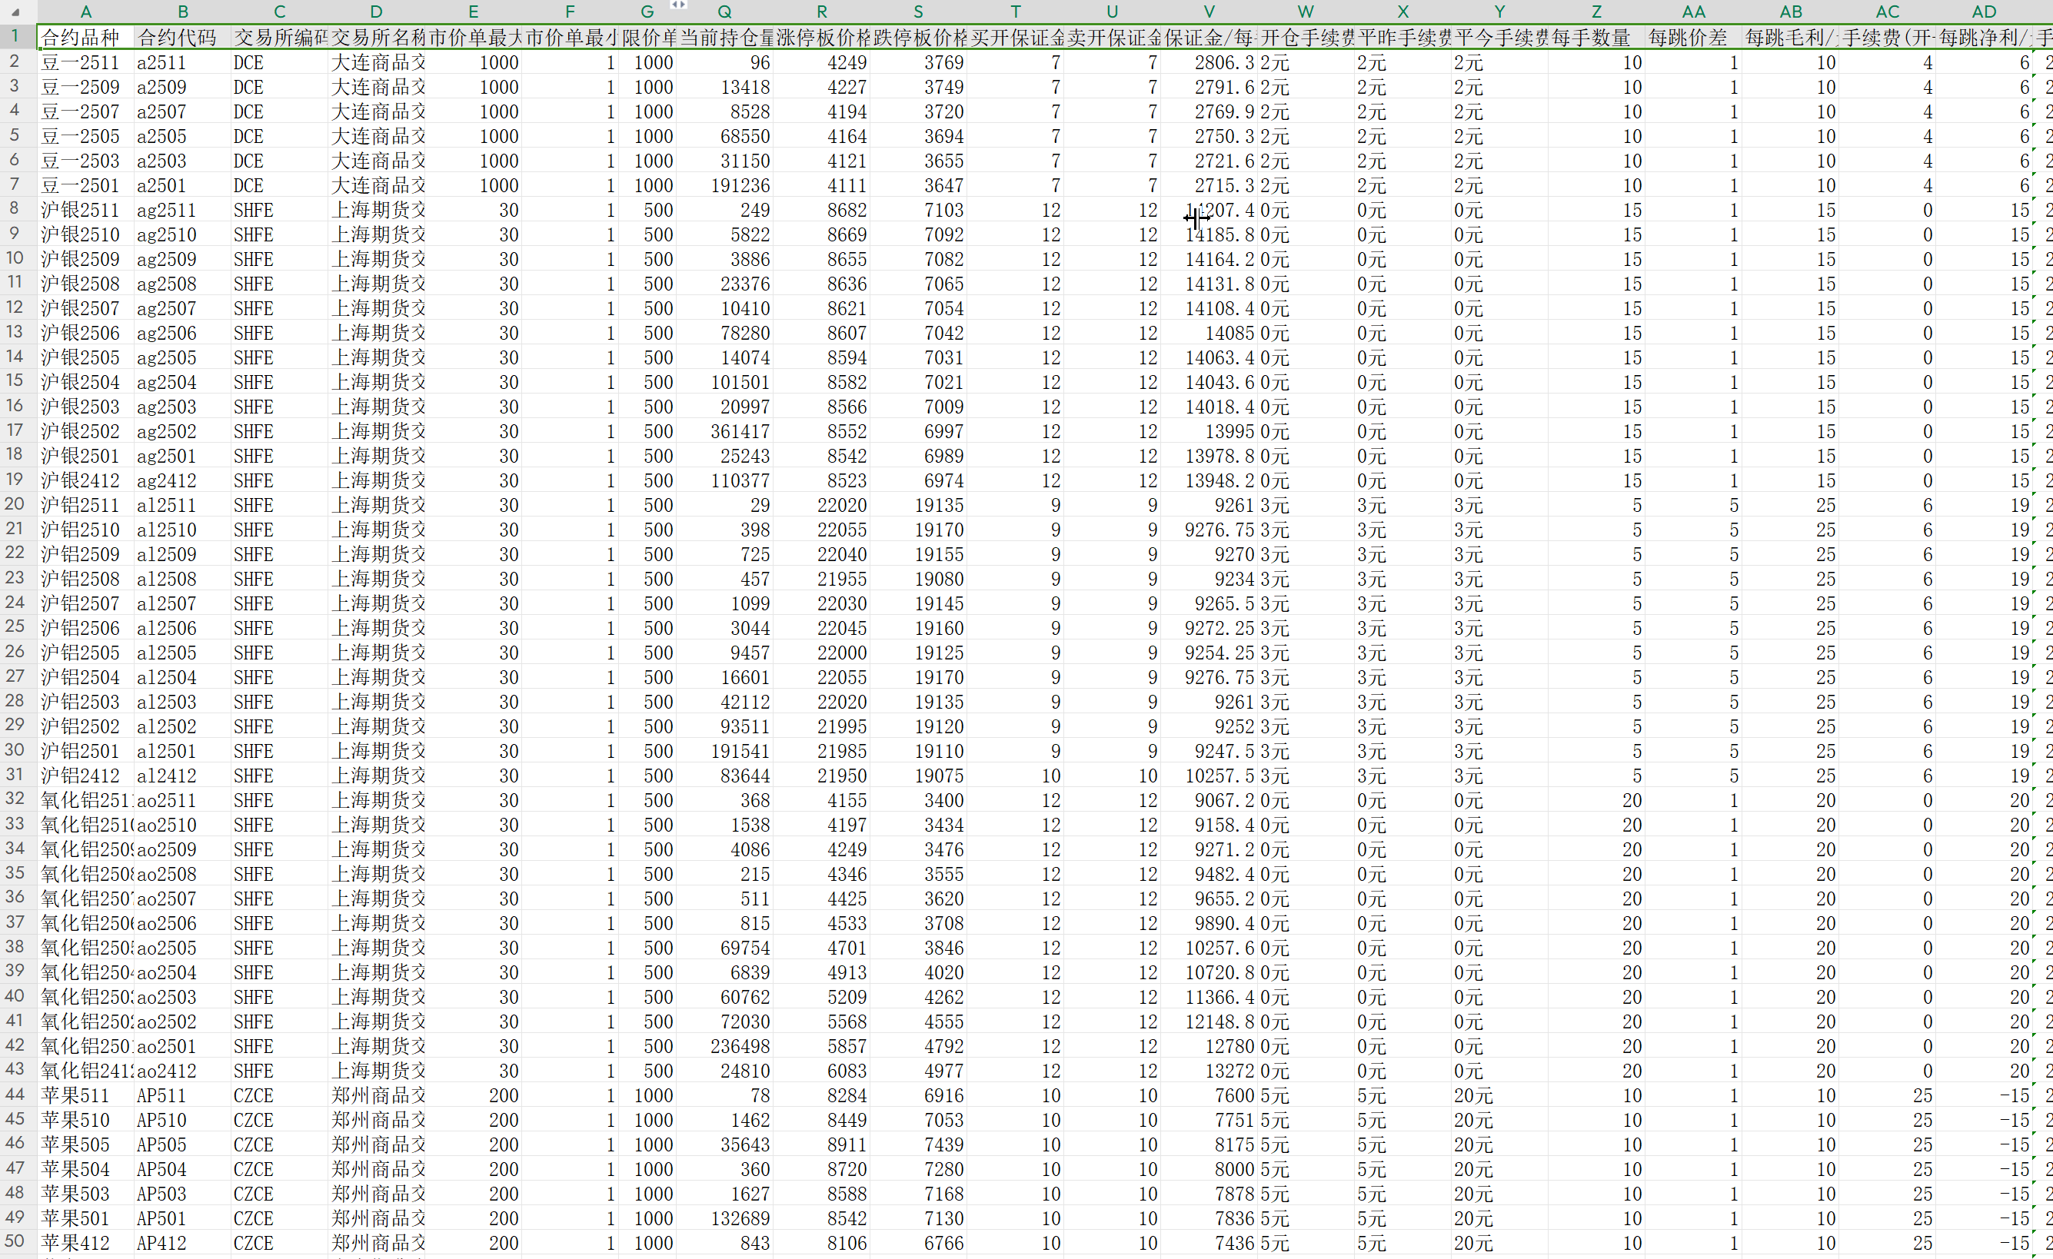Select row header 44
Viewport: 2053px width, 1259px height.
click(x=15, y=1095)
